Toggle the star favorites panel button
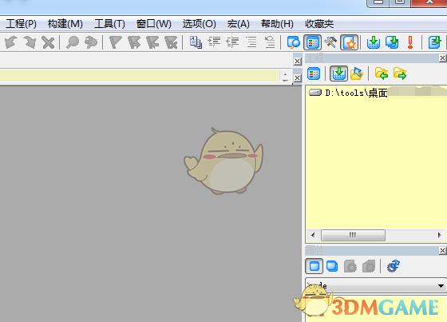Screen dimensions: 447x322 350,42
